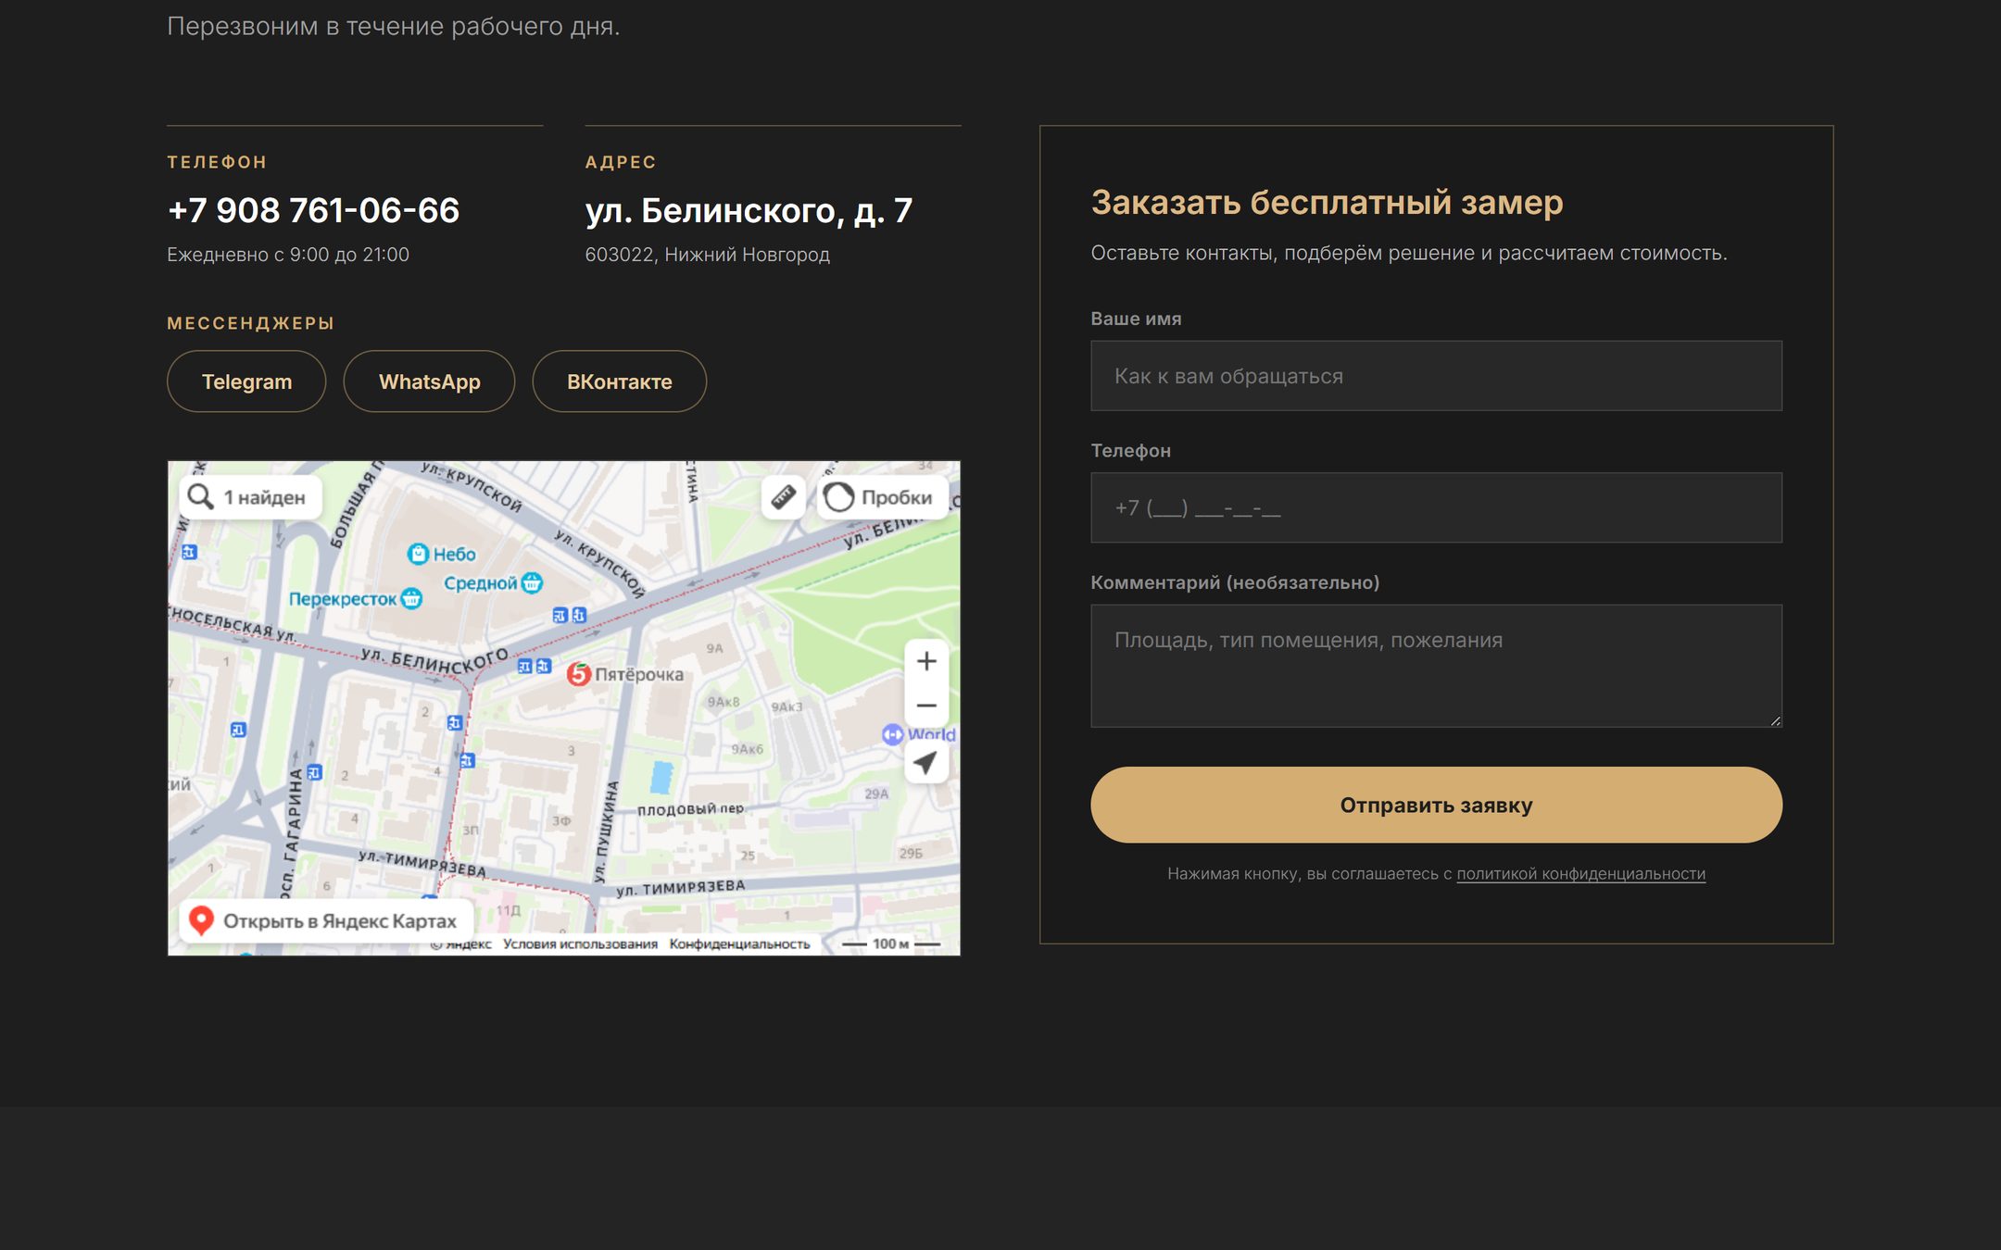Click the address ул. Белинского, д. 7
Screen dimensions: 2001x1250
click(749, 211)
